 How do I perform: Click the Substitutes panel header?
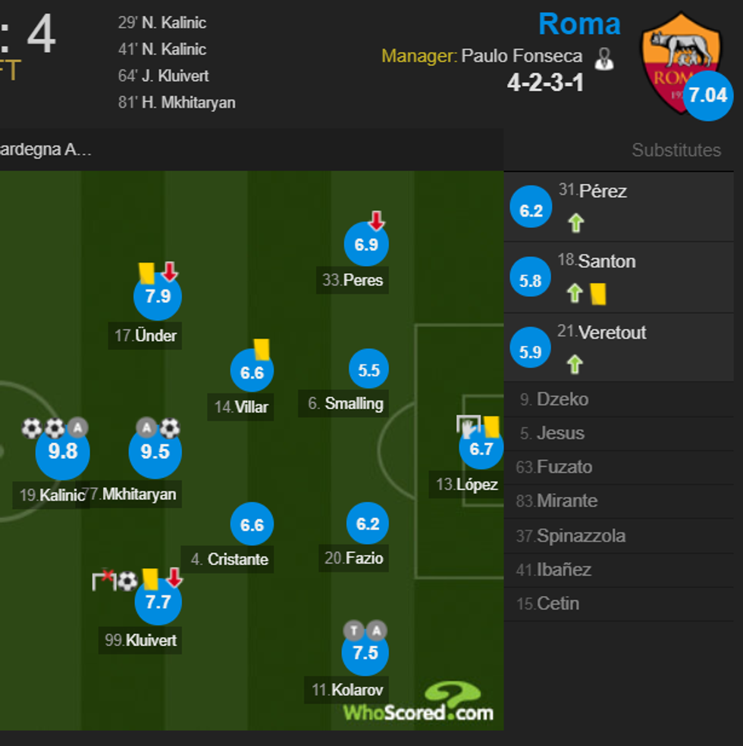tap(676, 150)
